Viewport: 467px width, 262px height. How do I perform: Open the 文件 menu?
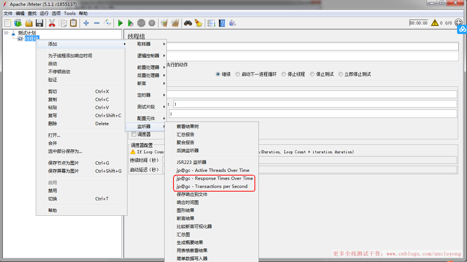point(8,14)
